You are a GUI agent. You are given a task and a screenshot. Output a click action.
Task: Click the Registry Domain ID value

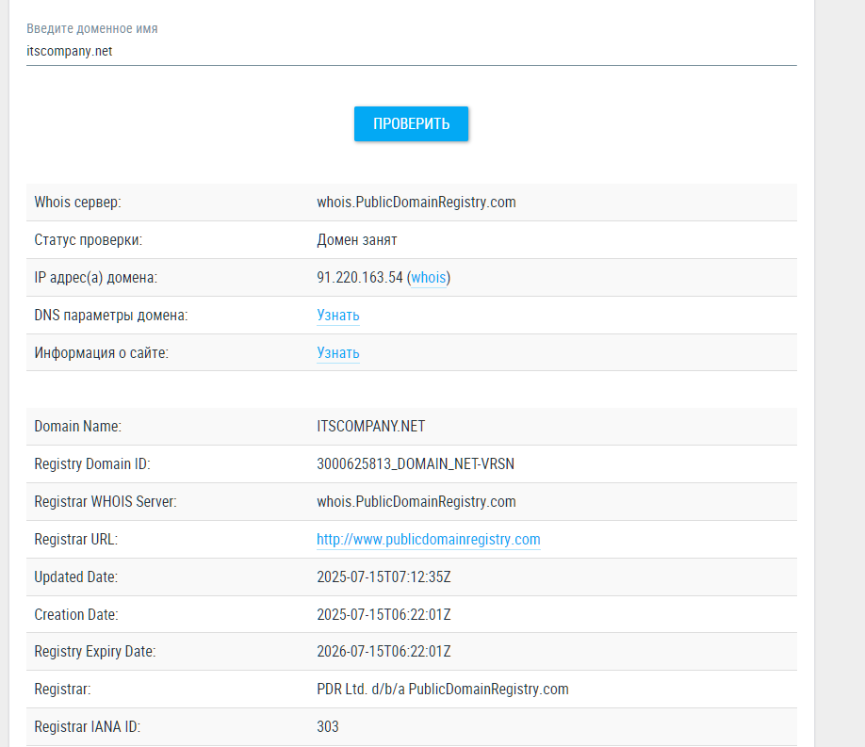tap(415, 464)
